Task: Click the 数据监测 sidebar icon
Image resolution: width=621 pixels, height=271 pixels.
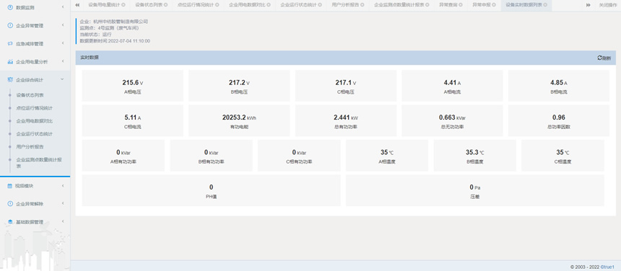Action: point(10,7)
